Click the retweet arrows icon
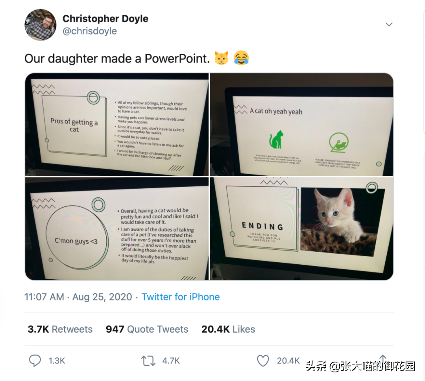This screenshot has height=381, width=425. (148, 361)
